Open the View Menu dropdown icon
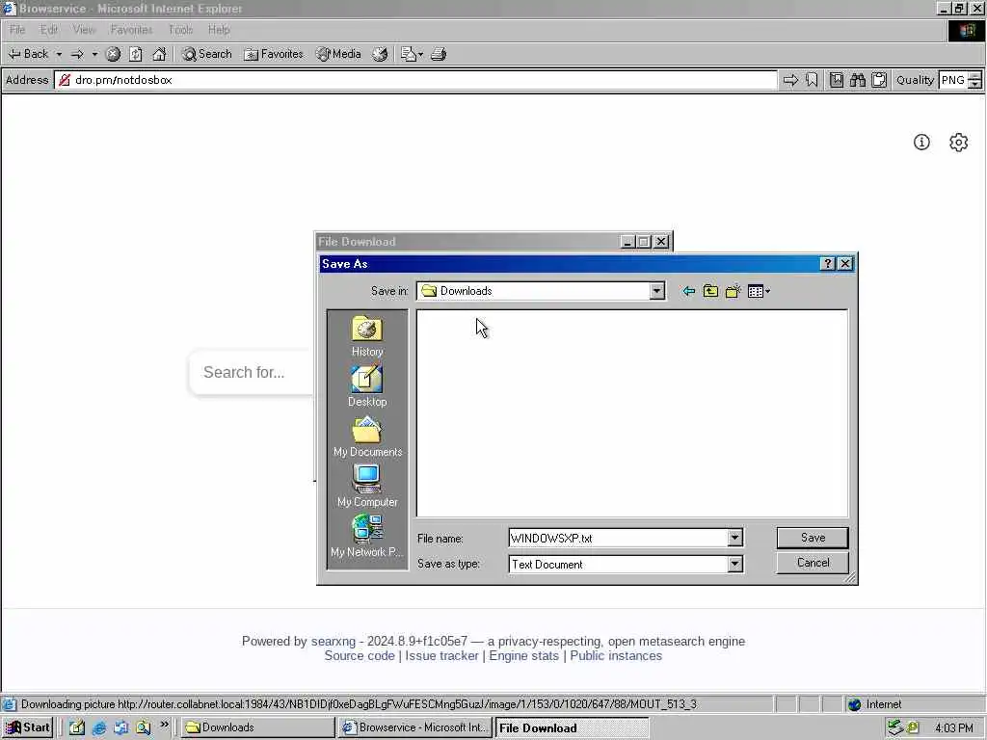This screenshot has width=987, height=740. coord(759,291)
